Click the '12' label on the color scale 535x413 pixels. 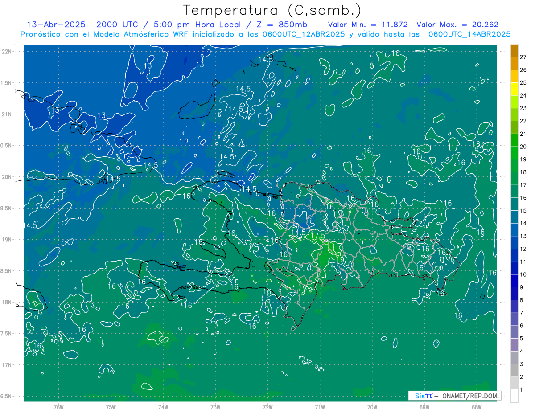(x=523, y=249)
